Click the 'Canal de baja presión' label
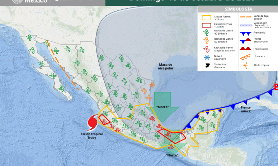This screenshot has width=278, height=166. click(x=261, y=17)
